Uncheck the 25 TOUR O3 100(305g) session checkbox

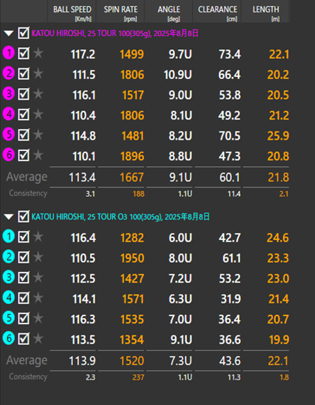point(23,217)
